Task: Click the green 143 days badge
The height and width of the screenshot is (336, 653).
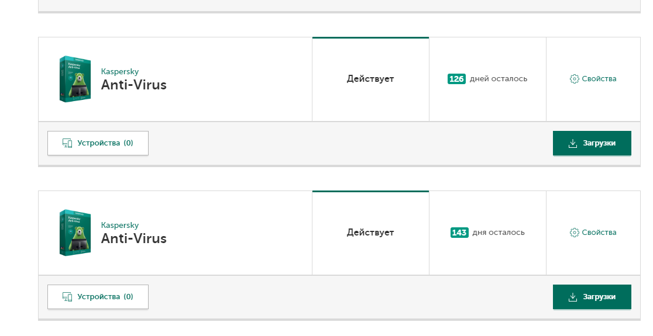Action: pyautogui.click(x=459, y=233)
